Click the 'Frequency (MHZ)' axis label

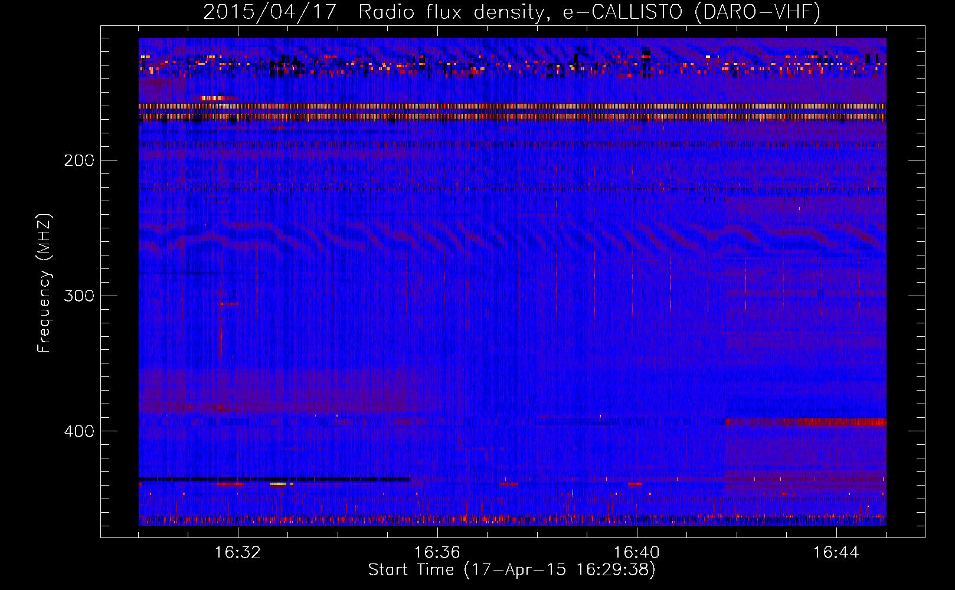point(44,283)
